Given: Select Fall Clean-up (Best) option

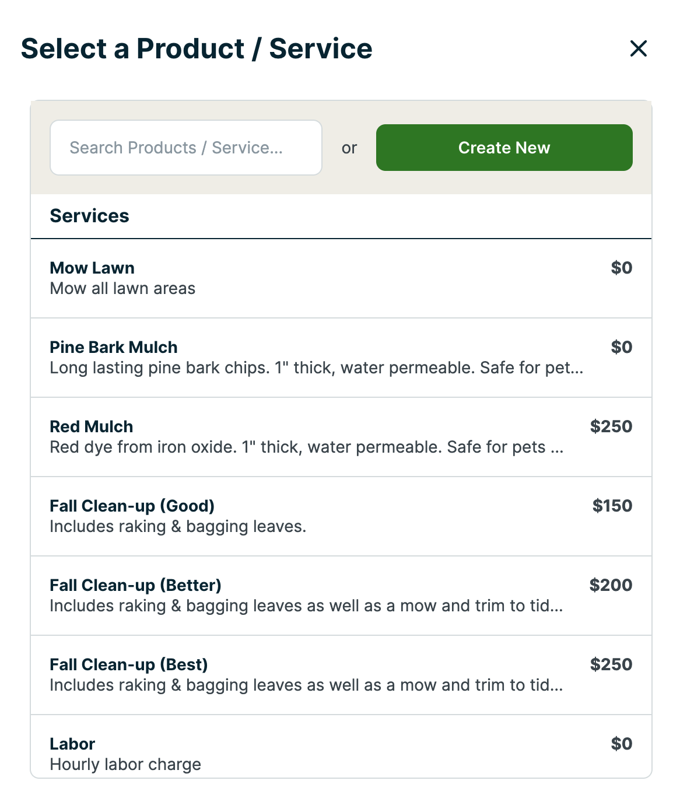Looking at the screenshot, I should point(129,665).
